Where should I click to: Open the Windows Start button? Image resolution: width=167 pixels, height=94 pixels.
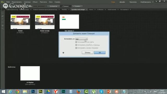[x=3, y=92]
